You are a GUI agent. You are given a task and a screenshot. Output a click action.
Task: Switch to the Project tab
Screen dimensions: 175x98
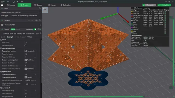coord(52,5)
